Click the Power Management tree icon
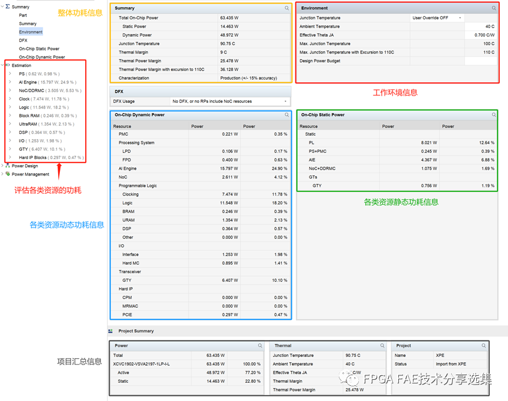The width and height of the screenshot is (508, 401). (8, 174)
